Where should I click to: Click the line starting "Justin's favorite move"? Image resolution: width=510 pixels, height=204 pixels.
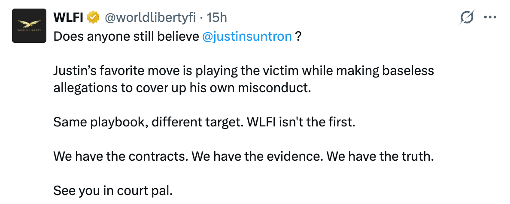(x=243, y=70)
